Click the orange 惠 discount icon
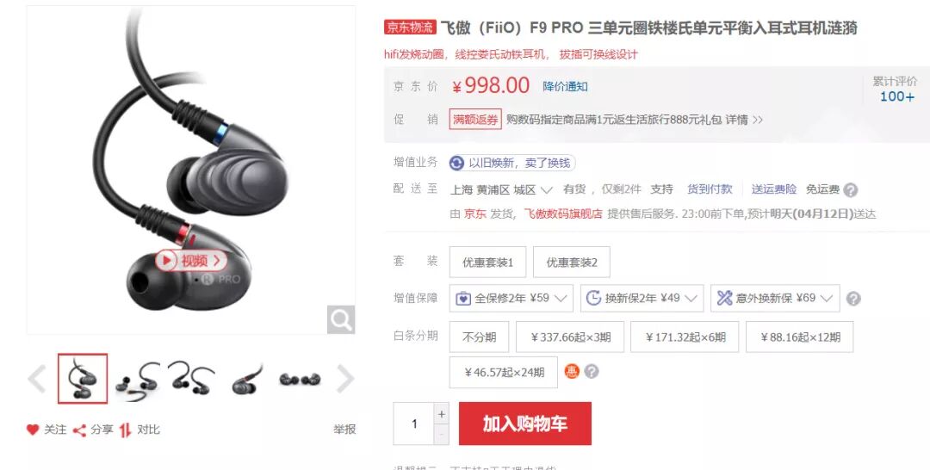The image size is (930, 470). pos(572,372)
